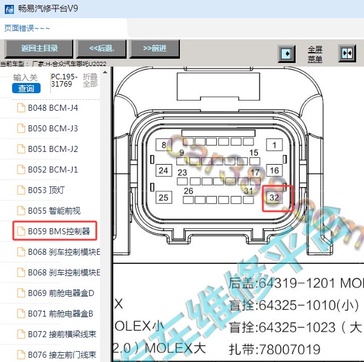The image size is (364, 362).
Task: Open B072 接前横梁线束 entry
Action: click(62, 334)
